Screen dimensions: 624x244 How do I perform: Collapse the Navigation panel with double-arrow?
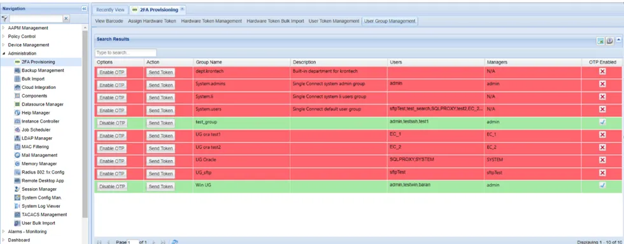[84, 8]
